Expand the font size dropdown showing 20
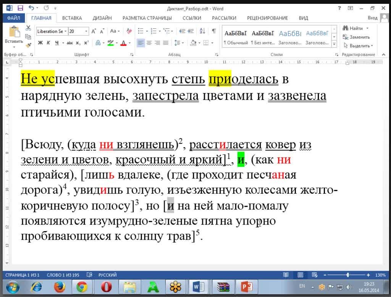 (86, 31)
